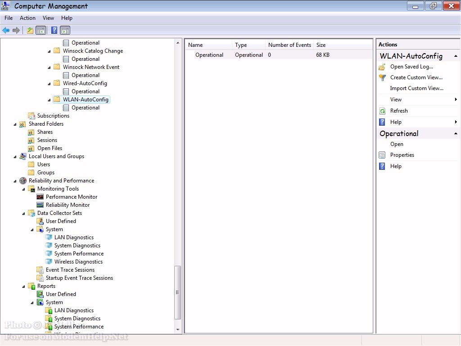Open the Action menu
The image size is (461, 346).
(27, 18)
